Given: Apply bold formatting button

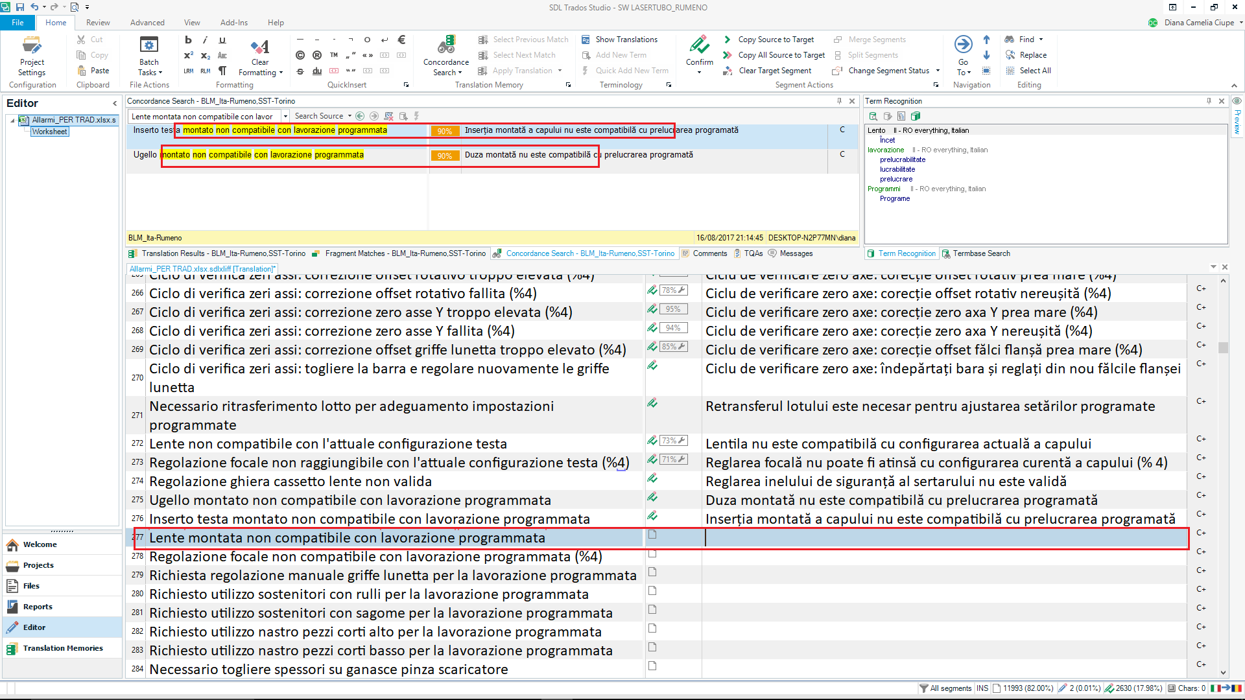Looking at the screenshot, I should pyautogui.click(x=188, y=40).
